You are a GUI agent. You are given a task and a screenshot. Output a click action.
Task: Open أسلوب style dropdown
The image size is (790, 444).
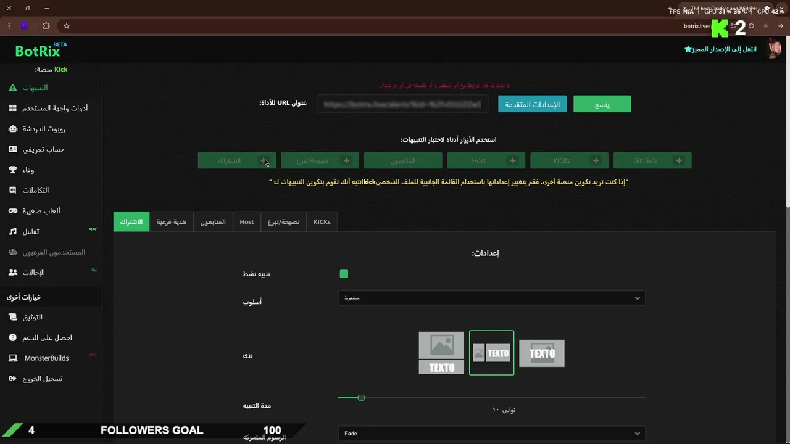491,298
